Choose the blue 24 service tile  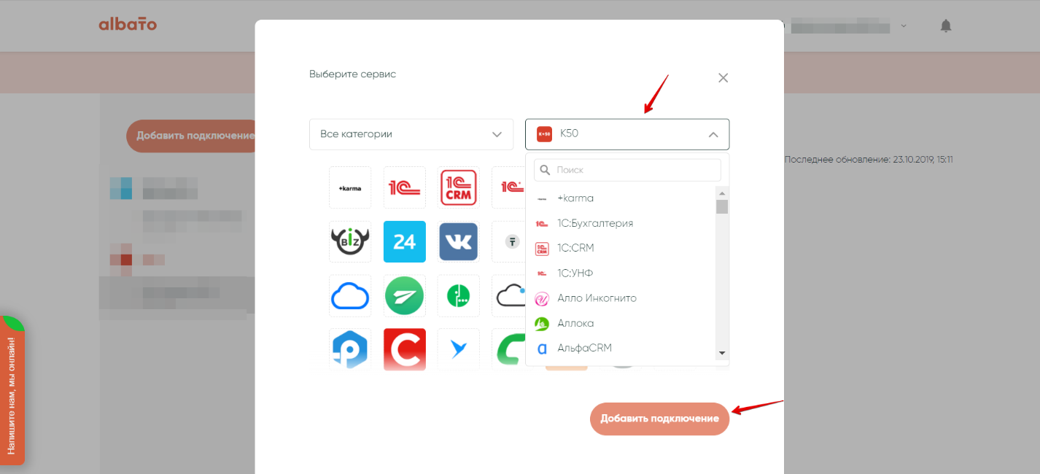pyautogui.click(x=405, y=241)
